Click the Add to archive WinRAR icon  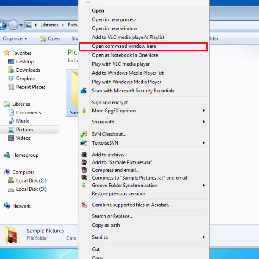84,155
